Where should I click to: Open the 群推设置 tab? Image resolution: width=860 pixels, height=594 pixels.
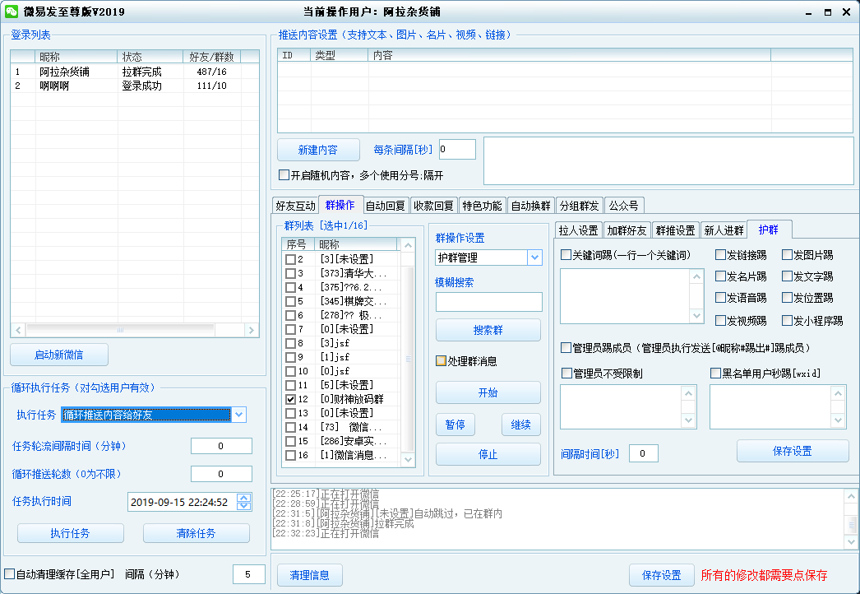point(675,230)
